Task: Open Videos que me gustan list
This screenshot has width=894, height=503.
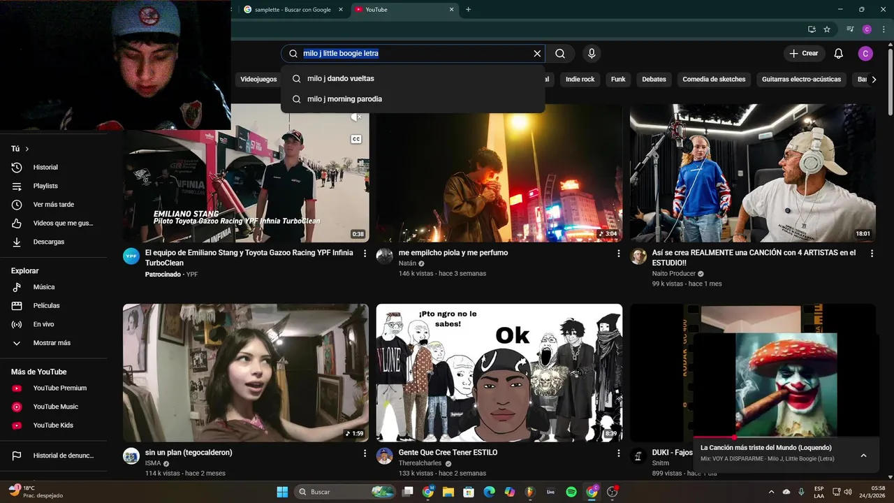Action: [54, 223]
